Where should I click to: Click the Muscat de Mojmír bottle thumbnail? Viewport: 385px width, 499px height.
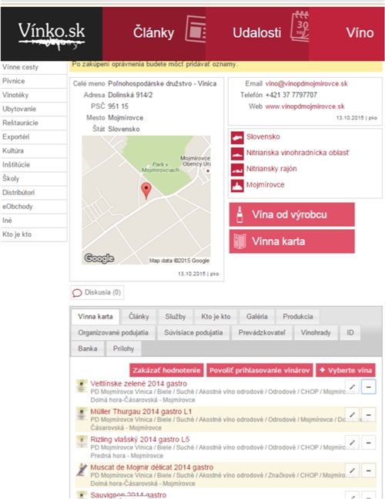82,470
